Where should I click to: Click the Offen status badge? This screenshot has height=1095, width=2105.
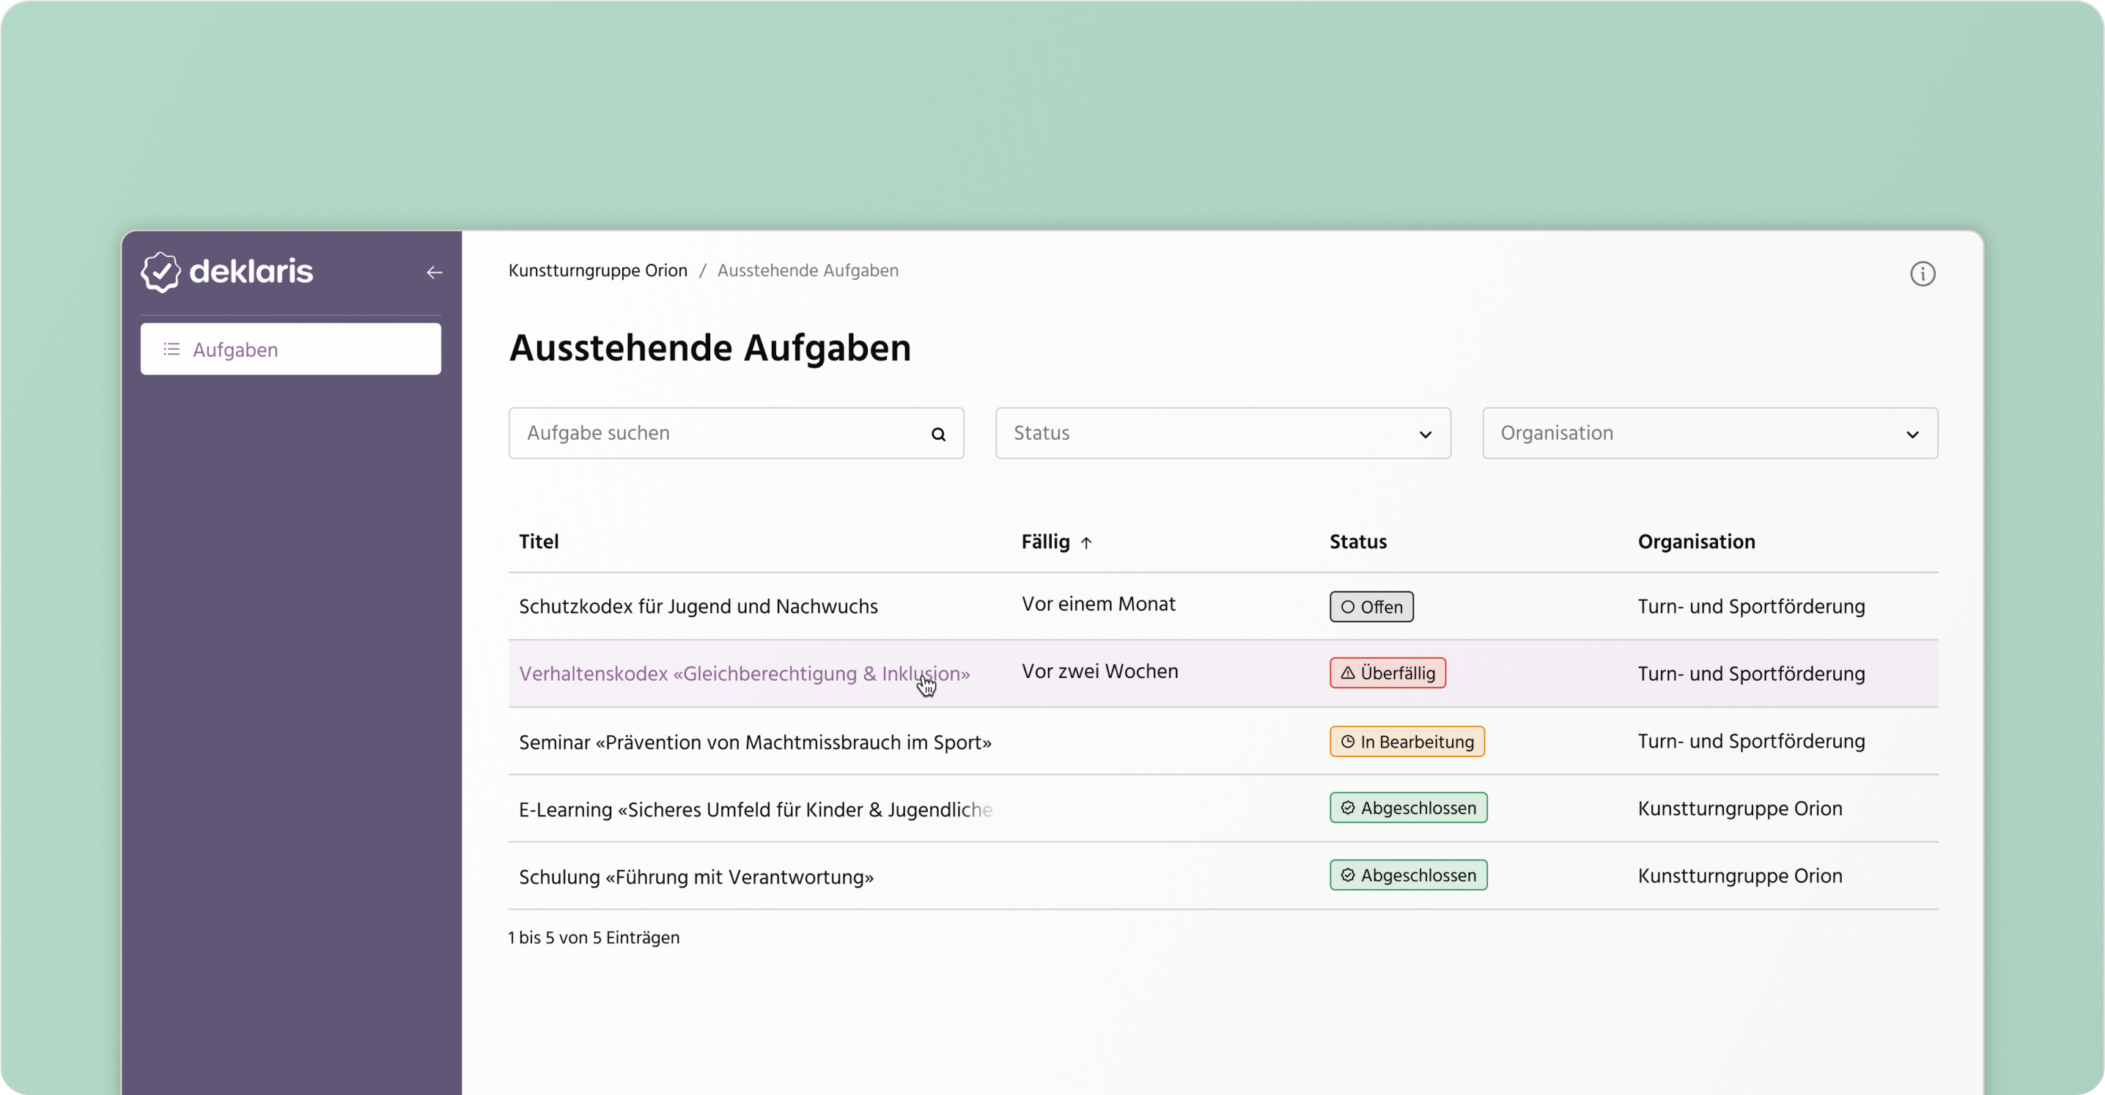coord(1371,606)
